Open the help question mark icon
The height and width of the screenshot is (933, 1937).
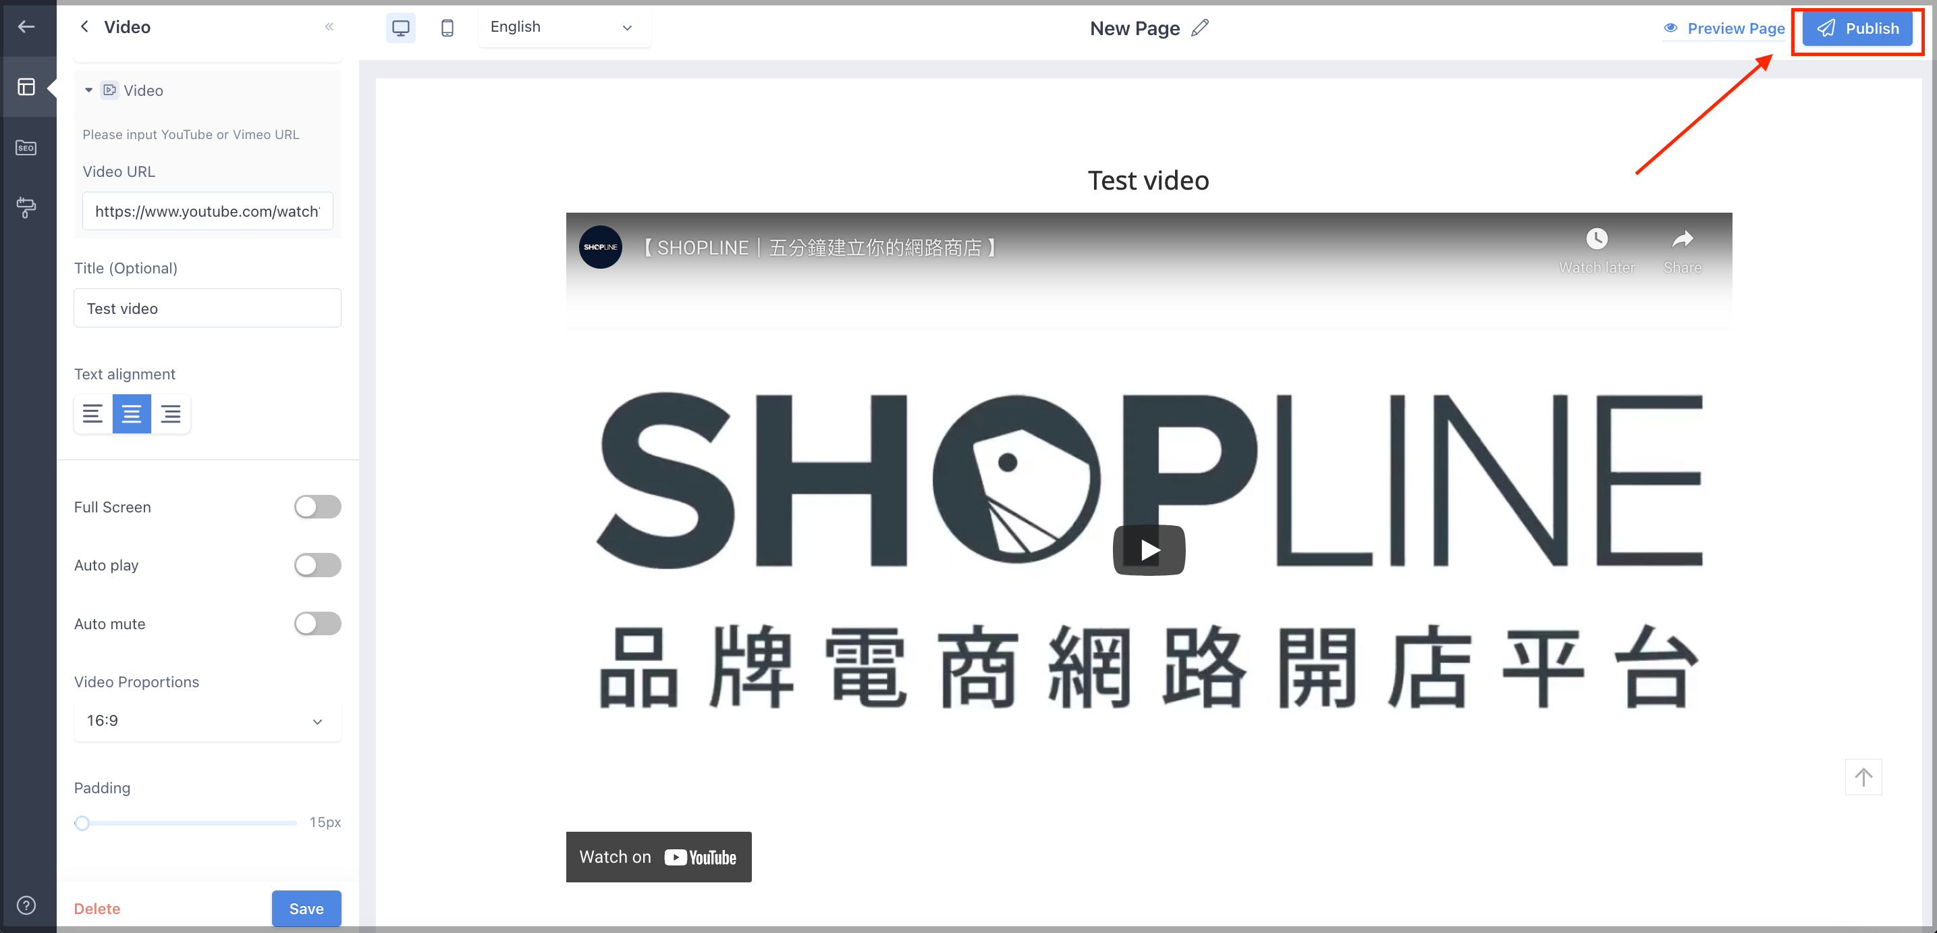[x=26, y=905]
